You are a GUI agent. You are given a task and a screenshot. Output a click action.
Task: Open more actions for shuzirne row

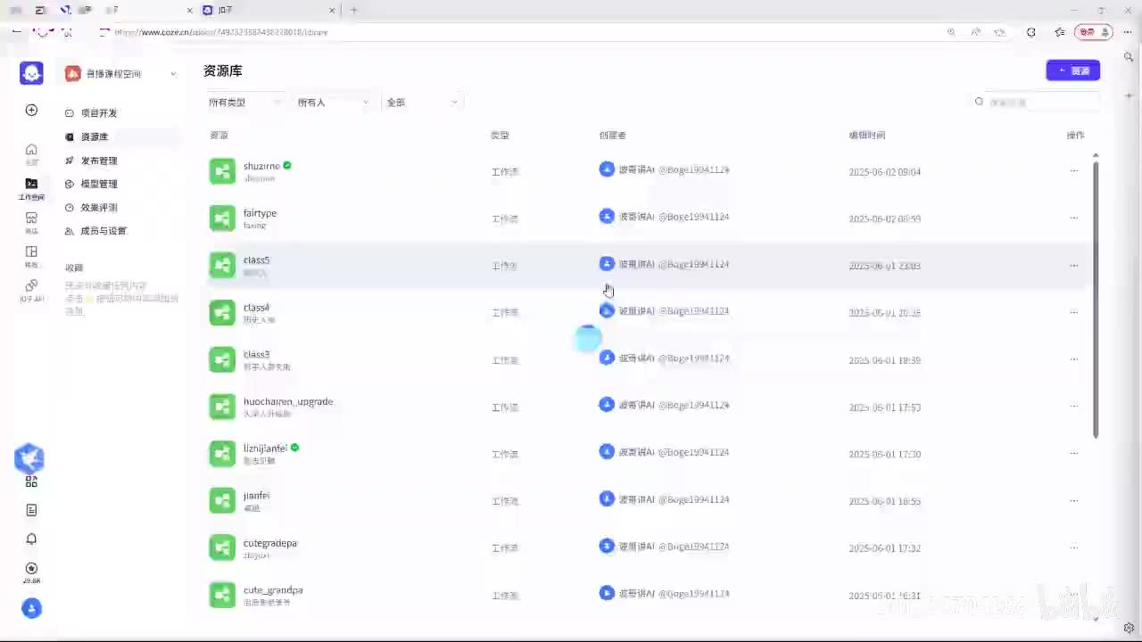tap(1073, 171)
